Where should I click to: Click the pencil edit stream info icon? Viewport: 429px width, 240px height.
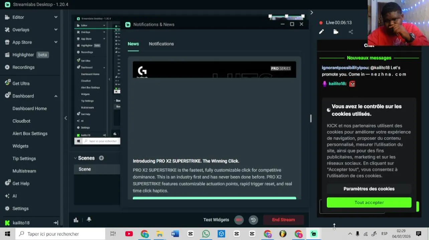pyautogui.click(x=321, y=32)
